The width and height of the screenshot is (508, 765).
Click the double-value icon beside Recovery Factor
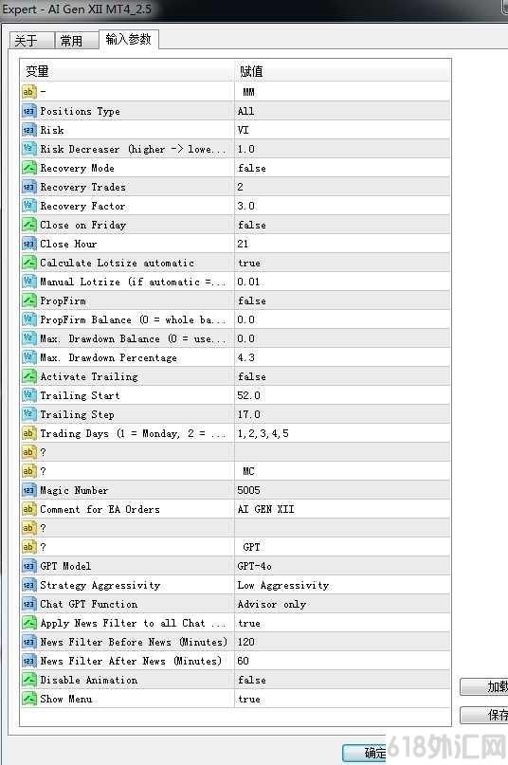[28, 206]
